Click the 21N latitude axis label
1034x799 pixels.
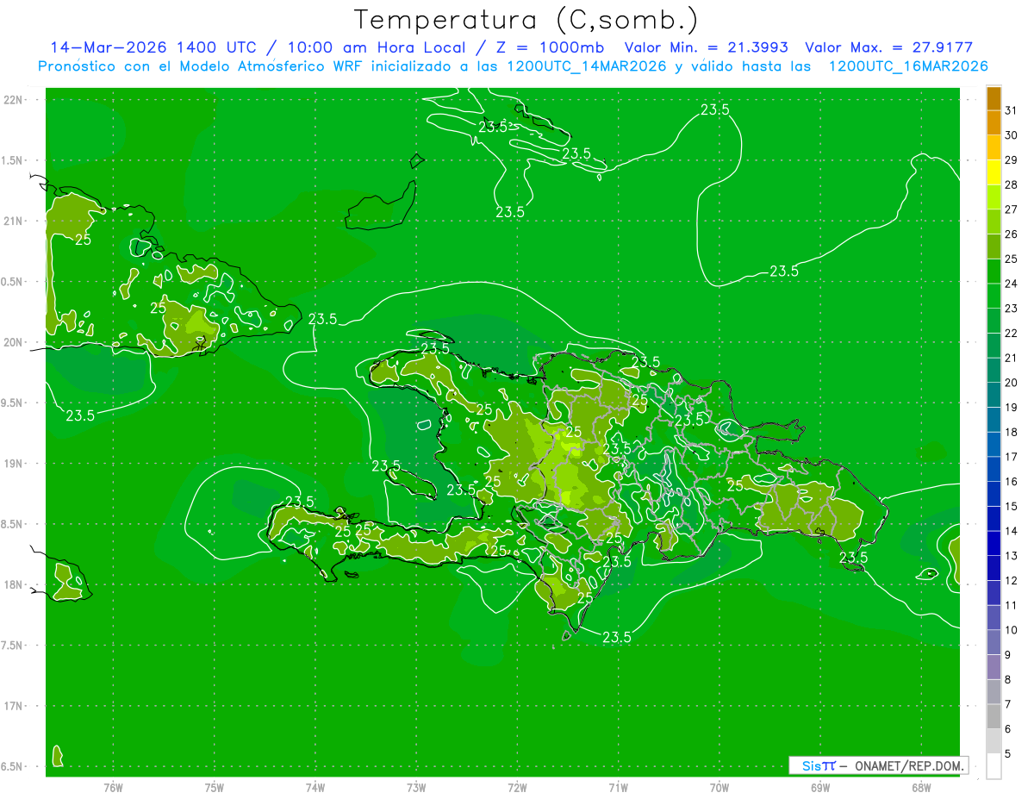[13, 221]
